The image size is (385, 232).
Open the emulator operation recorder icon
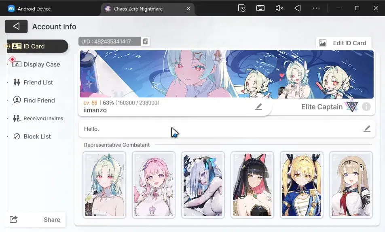(241, 8)
